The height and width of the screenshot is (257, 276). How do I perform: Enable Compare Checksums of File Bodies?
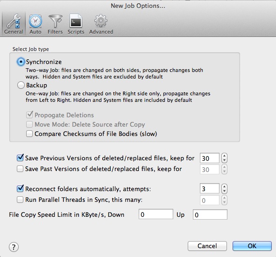point(29,134)
